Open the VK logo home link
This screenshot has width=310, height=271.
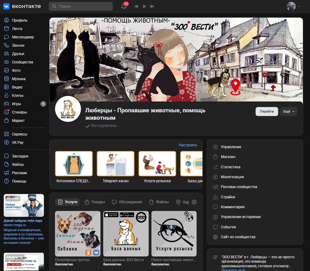22,6
